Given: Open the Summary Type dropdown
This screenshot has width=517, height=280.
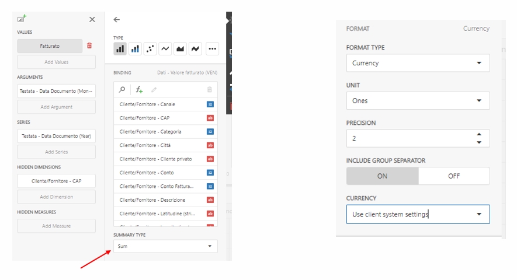Looking at the screenshot, I should tap(165, 246).
